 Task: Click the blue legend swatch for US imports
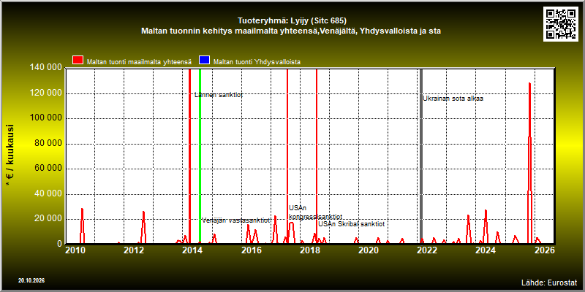tap(205, 61)
